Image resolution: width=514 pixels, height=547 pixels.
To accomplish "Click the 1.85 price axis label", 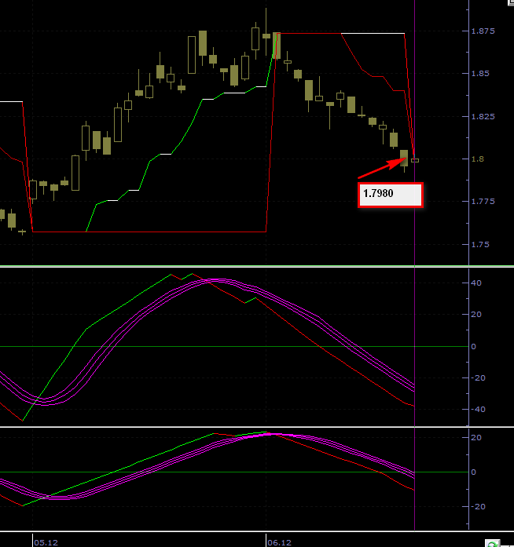I will coord(480,74).
